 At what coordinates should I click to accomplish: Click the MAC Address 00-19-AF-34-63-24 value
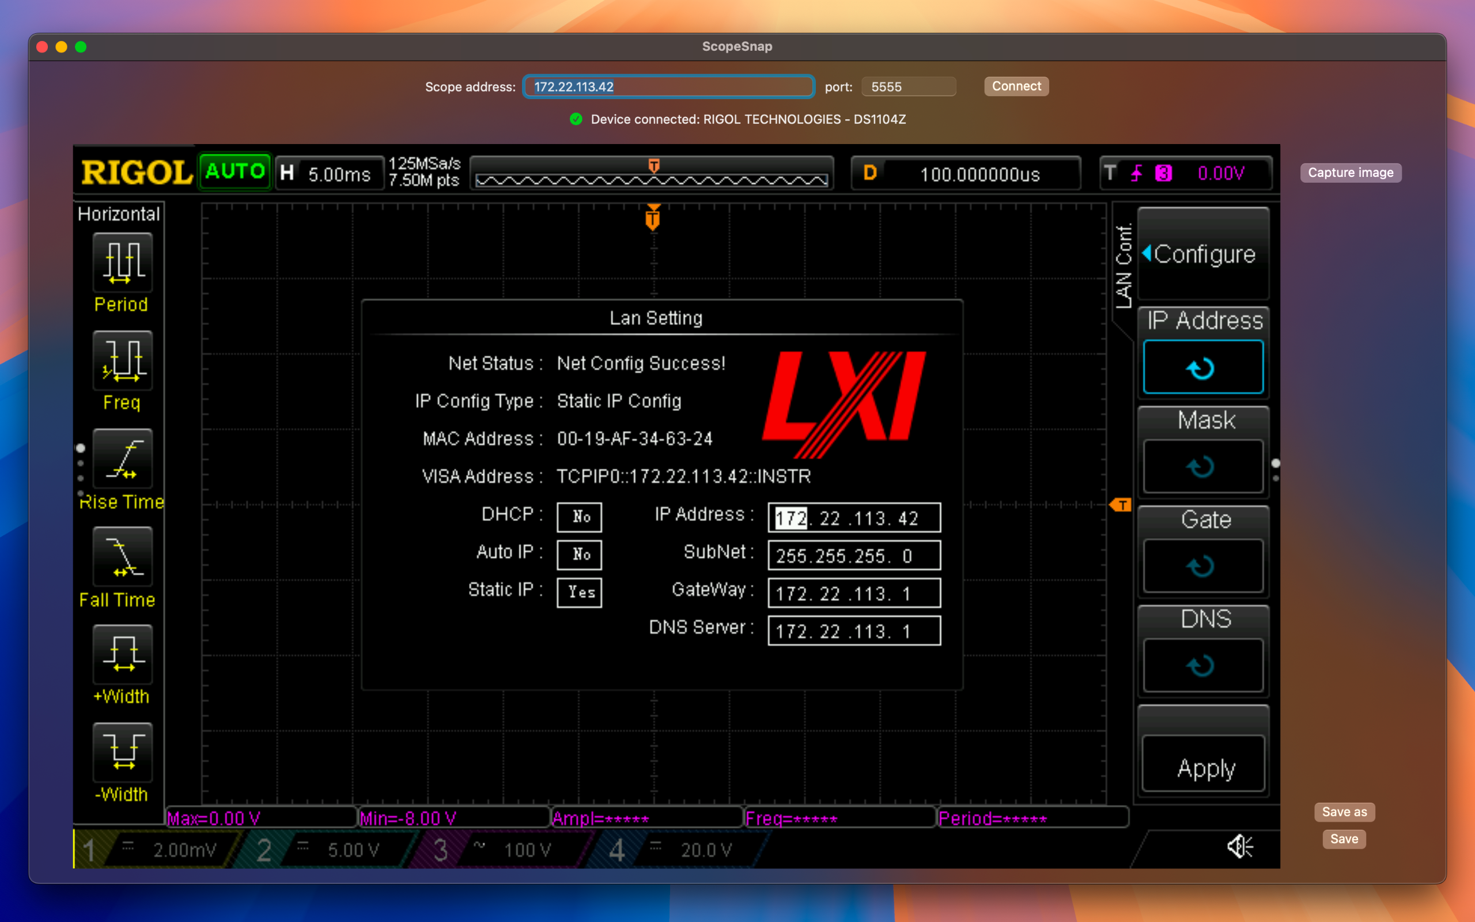click(634, 439)
